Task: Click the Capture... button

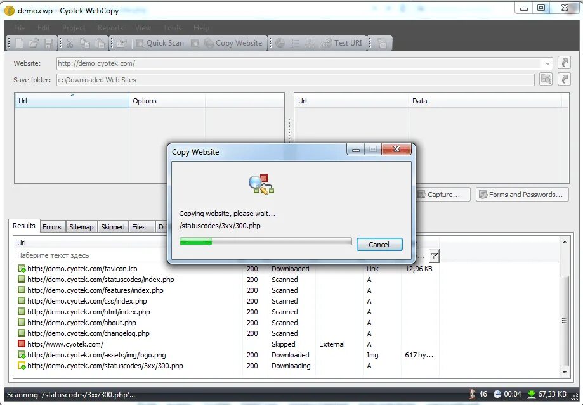Action: coord(442,195)
